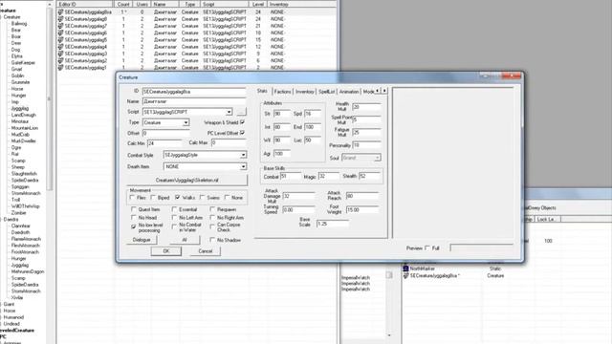
Task: Switch to the Factions tab
Action: 283,92
